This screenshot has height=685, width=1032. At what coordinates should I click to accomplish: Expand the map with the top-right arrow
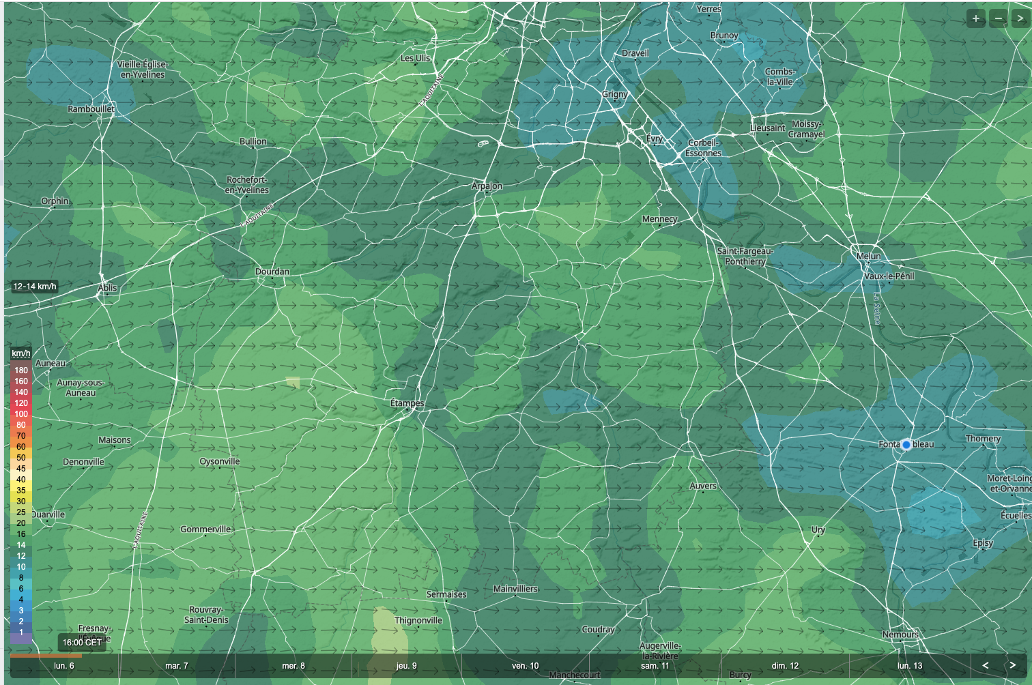click(1020, 18)
